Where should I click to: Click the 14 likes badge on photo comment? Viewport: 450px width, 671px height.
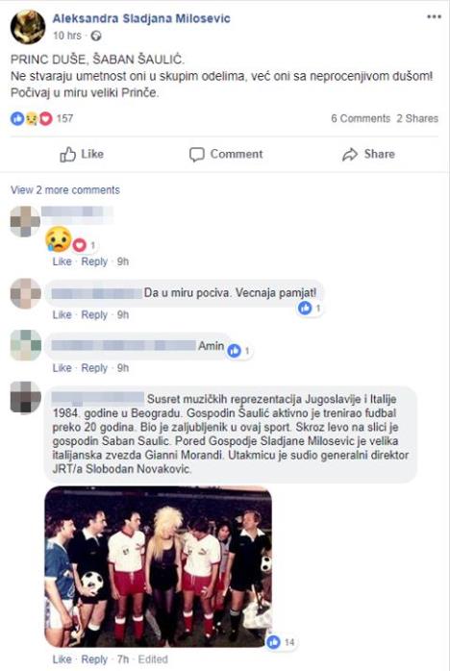point(281,642)
